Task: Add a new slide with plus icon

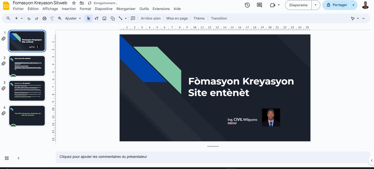Action: click(x=16, y=18)
